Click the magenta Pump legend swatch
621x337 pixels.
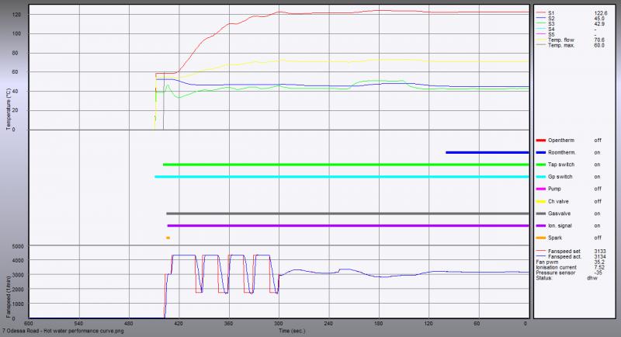click(540, 189)
